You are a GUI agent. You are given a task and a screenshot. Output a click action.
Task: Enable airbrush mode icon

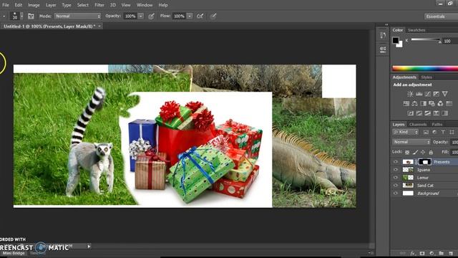200,16
